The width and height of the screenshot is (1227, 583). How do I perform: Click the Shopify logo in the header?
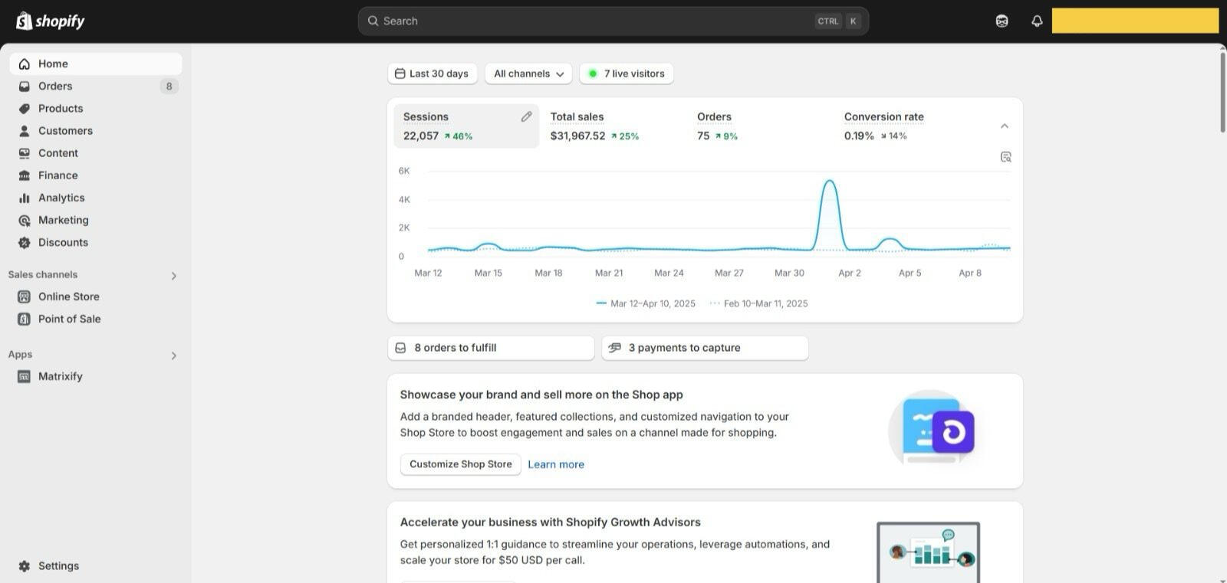51,21
